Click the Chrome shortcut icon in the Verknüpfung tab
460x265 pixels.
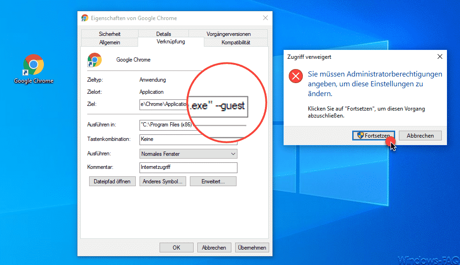tap(94, 60)
